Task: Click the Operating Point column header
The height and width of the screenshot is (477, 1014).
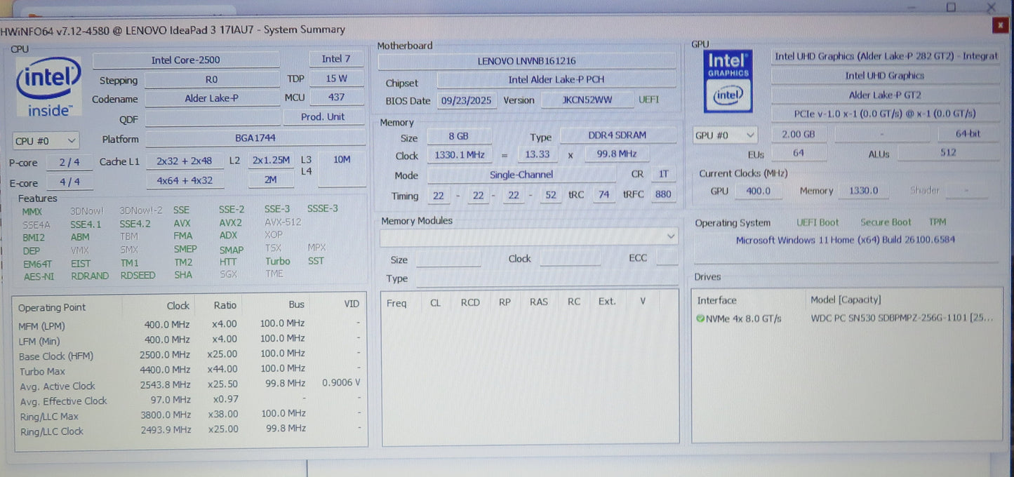Action: point(52,307)
